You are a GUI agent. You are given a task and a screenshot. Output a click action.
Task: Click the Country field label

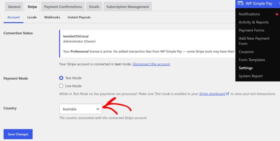tap(10, 108)
